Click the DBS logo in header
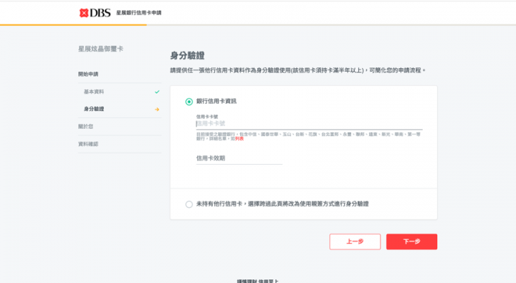This screenshot has height=283, width=516. (x=95, y=13)
